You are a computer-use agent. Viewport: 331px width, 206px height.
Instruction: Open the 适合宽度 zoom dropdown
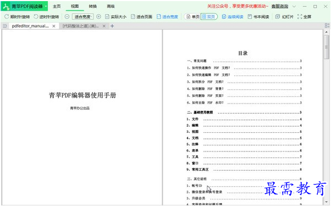pos(82,17)
